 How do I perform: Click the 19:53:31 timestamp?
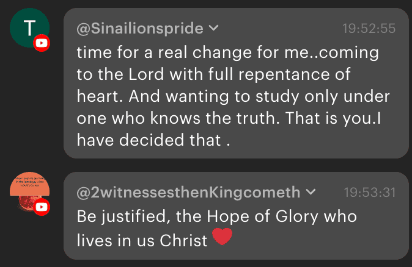tap(370, 193)
